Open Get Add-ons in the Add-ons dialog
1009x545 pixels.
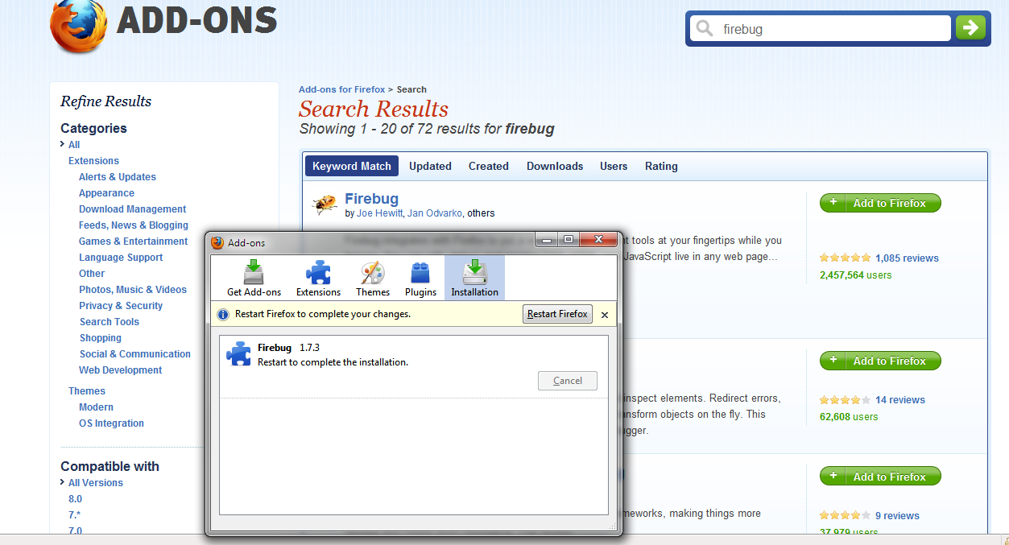254,278
